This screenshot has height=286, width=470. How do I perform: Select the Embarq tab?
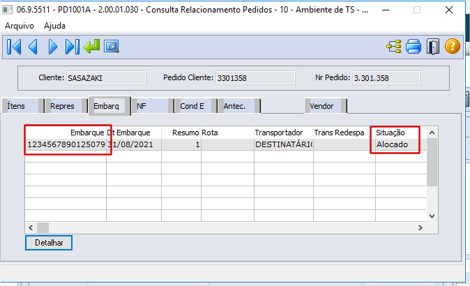109,106
